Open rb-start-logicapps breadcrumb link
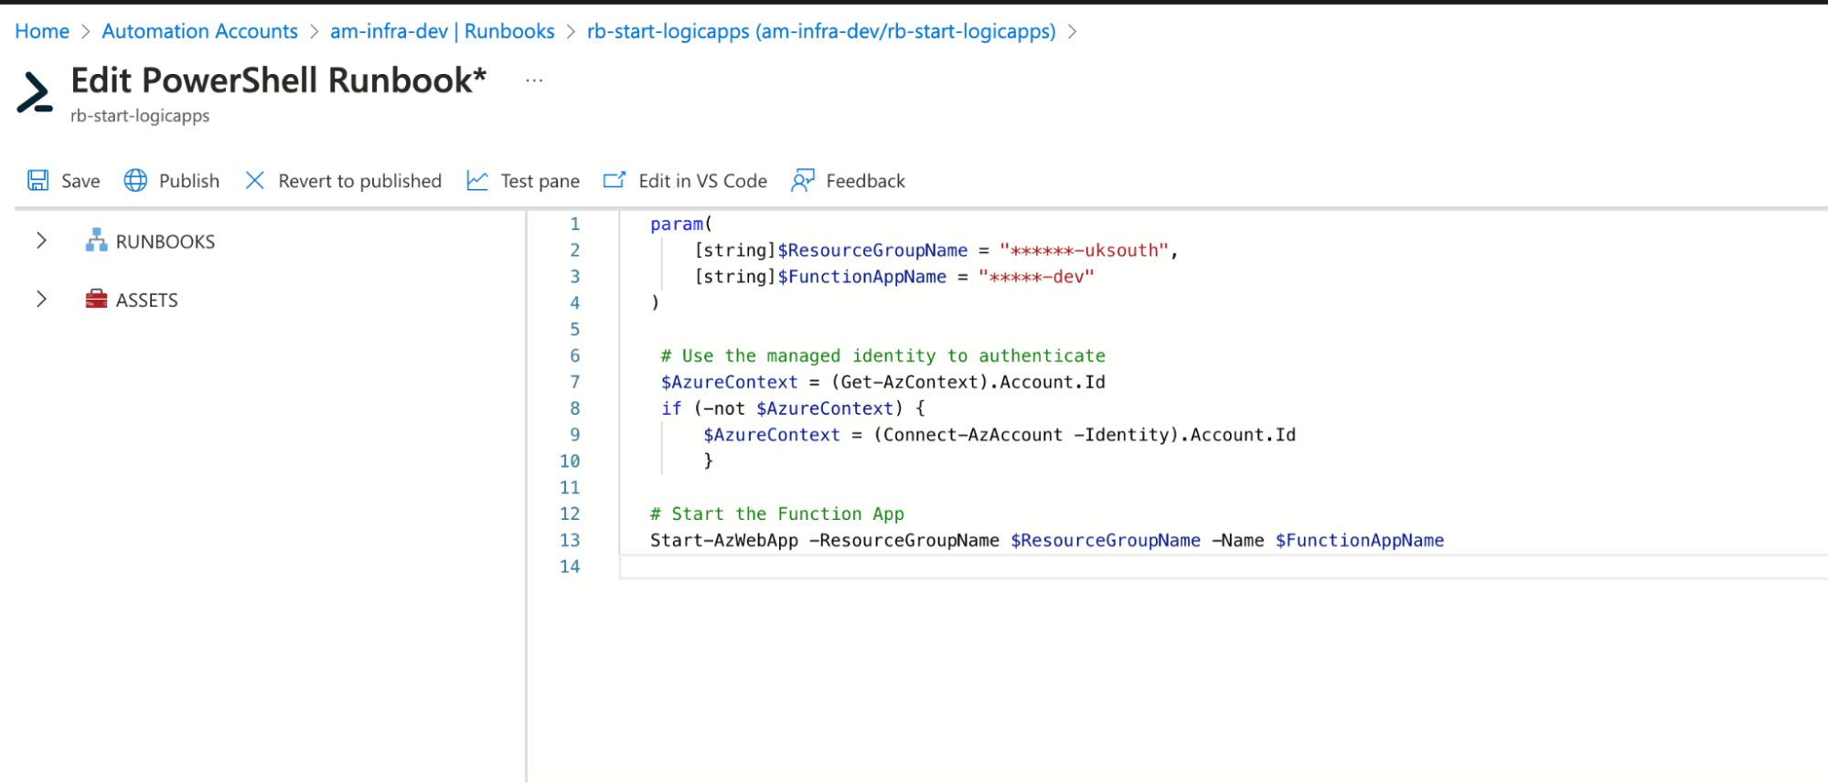Image resolution: width=1828 pixels, height=783 pixels. (x=820, y=31)
